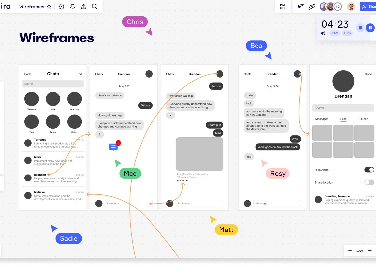The width and height of the screenshot is (376, 272).
Task: Pause the running timer
Action: pyautogui.click(x=370, y=28)
